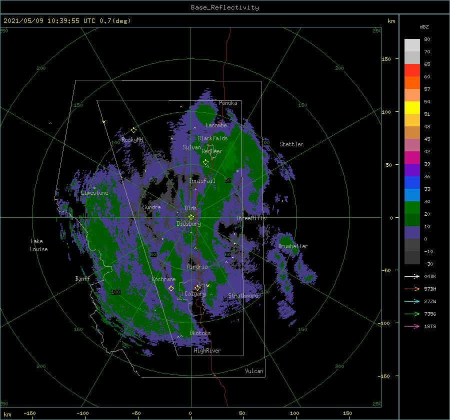The image size is (450, 420).
Task: Click the 18TS legend label
Action: pyautogui.click(x=430, y=326)
